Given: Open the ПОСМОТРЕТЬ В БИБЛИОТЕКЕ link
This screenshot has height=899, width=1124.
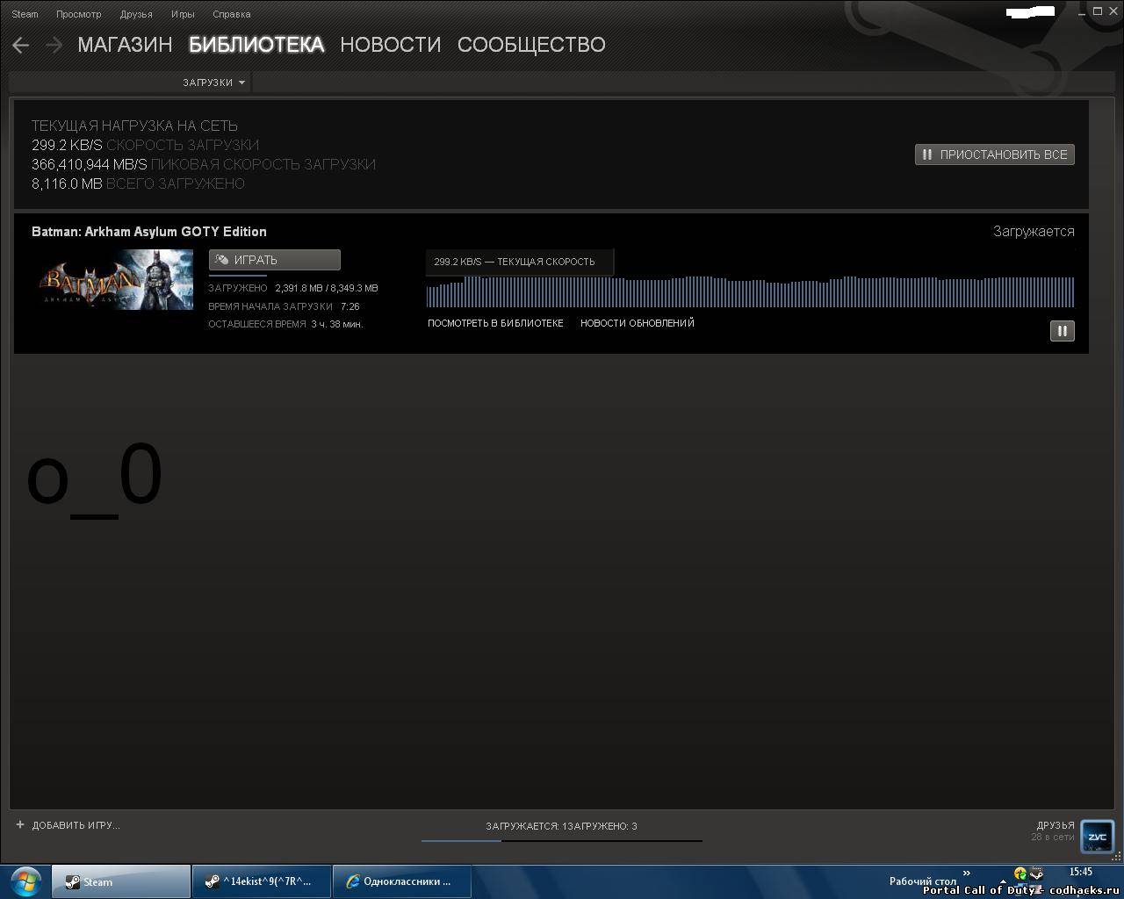Looking at the screenshot, I should [x=495, y=323].
